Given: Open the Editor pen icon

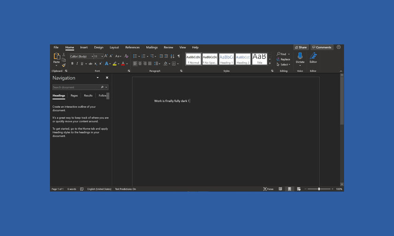Looking at the screenshot, I should point(313,56).
